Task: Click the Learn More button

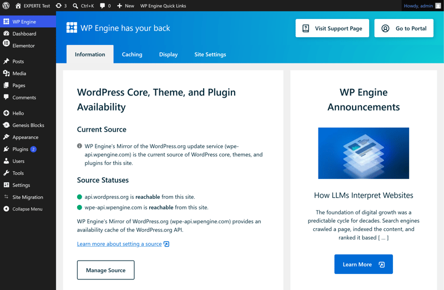Action: 364,264
